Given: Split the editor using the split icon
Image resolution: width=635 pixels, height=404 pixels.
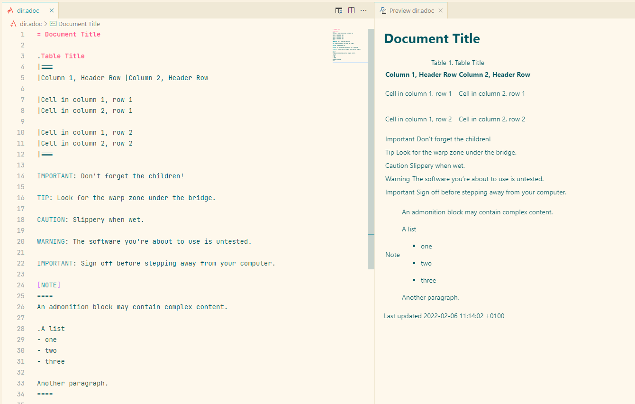Looking at the screenshot, I should tap(351, 10).
